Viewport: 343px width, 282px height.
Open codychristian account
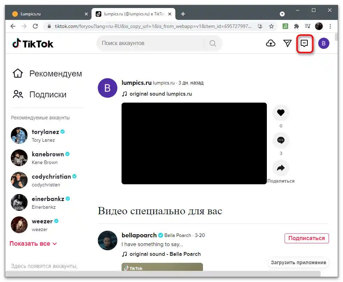pos(51,176)
